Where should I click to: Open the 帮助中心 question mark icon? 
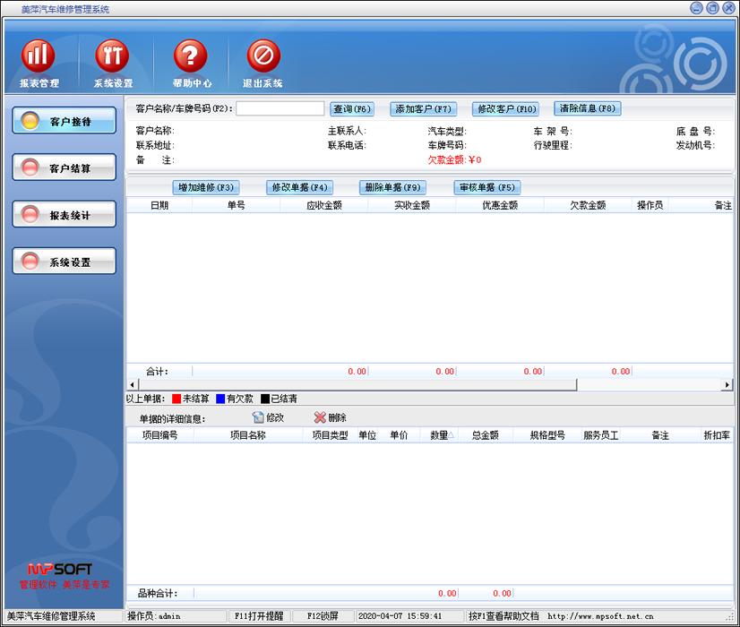pyautogui.click(x=191, y=64)
